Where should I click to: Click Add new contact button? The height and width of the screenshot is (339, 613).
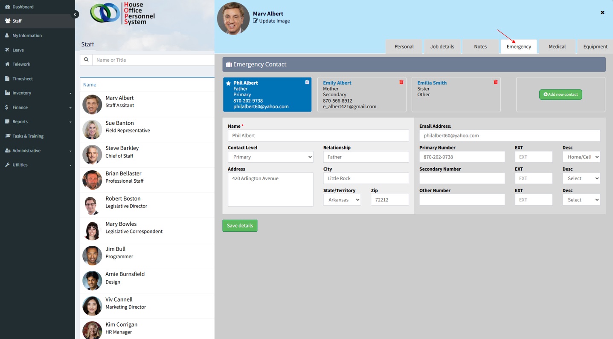pos(560,95)
